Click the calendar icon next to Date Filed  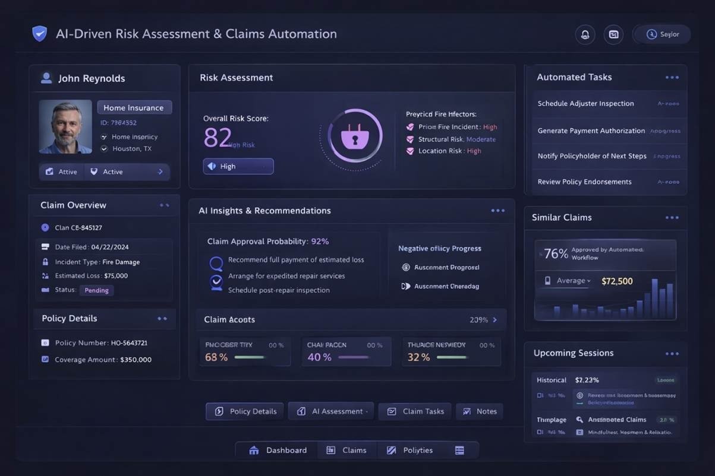(x=45, y=247)
